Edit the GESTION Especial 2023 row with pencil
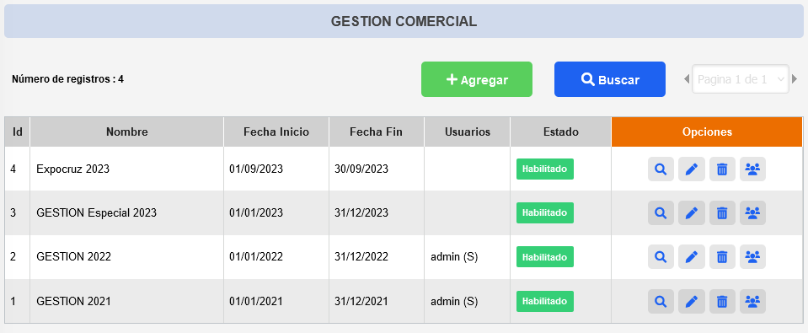Screen dimensions: 808x333 click(692, 213)
